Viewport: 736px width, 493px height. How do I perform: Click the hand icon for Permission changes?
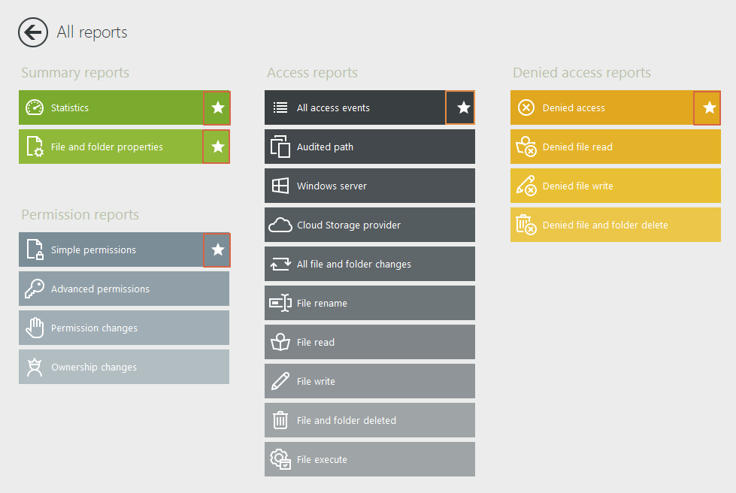tap(35, 328)
